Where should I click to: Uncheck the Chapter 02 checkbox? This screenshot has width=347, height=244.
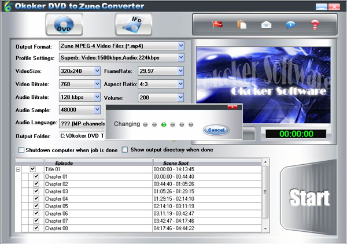tap(36, 184)
